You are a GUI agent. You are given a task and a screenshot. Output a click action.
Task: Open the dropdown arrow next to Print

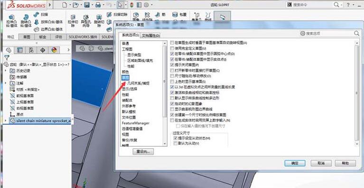103,5
